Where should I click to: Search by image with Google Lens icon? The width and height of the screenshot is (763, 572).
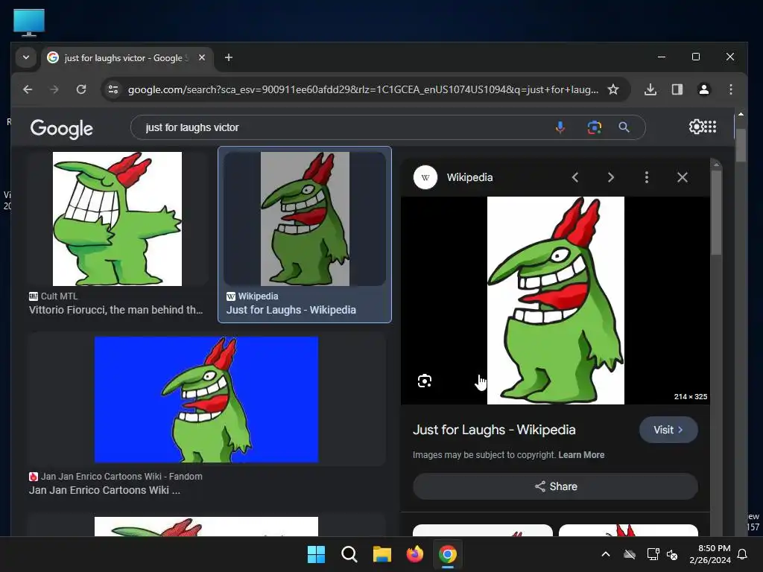594,127
